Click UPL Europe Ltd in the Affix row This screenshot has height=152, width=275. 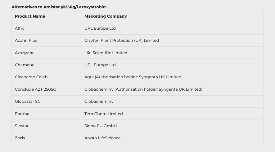click(x=100, y=28)
